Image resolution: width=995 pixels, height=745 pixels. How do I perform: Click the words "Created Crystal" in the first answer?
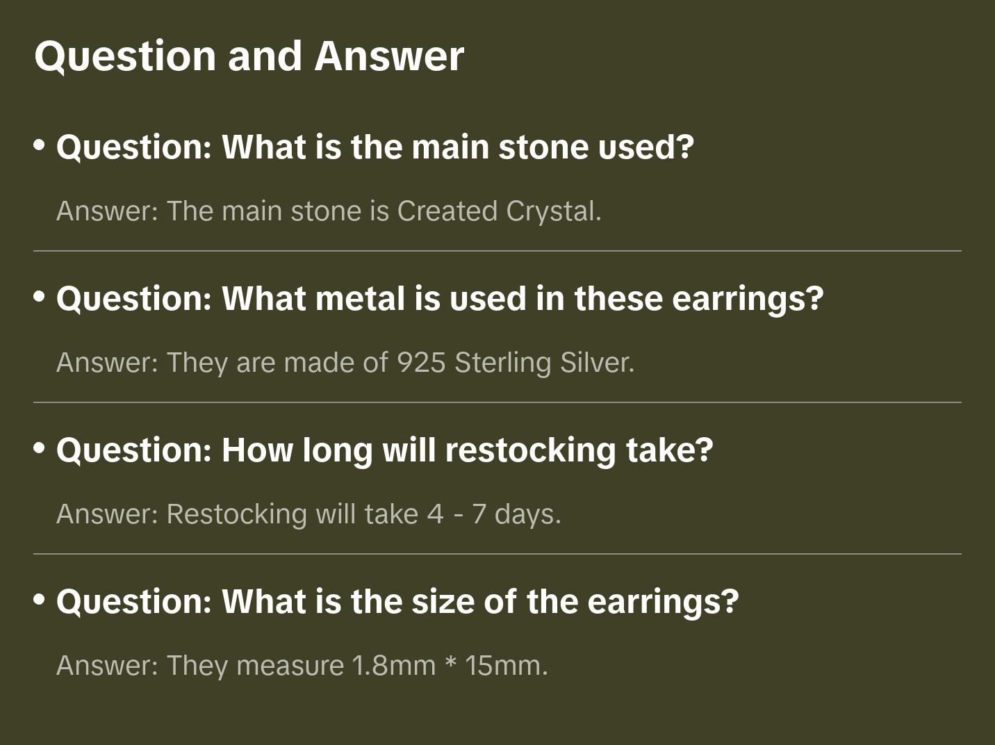tap(498, 211)
